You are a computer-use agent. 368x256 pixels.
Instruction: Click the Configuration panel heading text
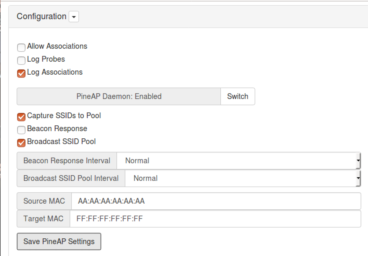tap(42, 16)
